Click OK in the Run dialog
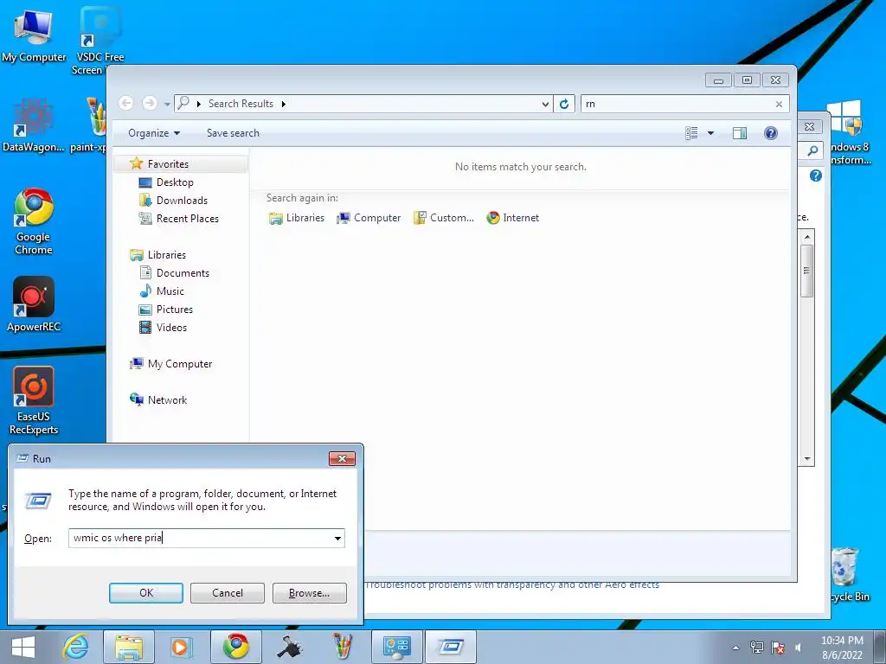Viewport: 886px width, 664px height. tap(145, 593)
